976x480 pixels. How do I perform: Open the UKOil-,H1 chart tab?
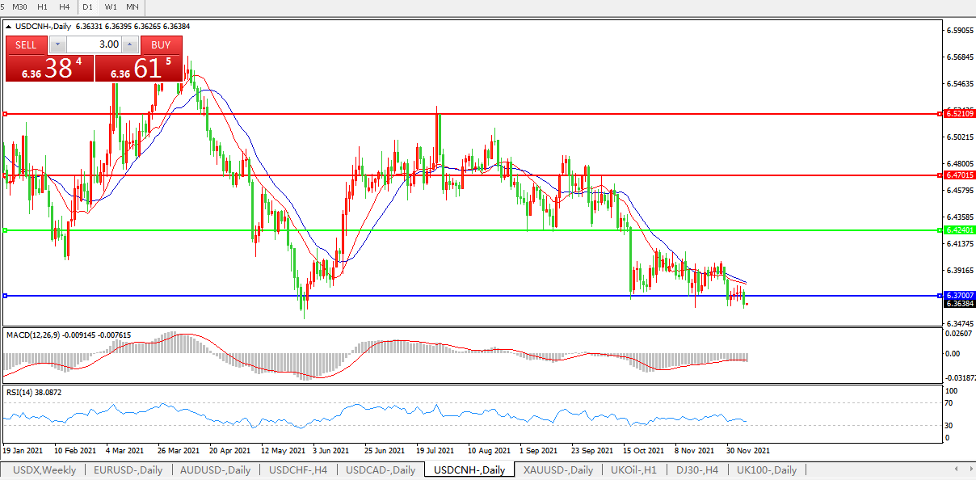(x=634, y=469)
